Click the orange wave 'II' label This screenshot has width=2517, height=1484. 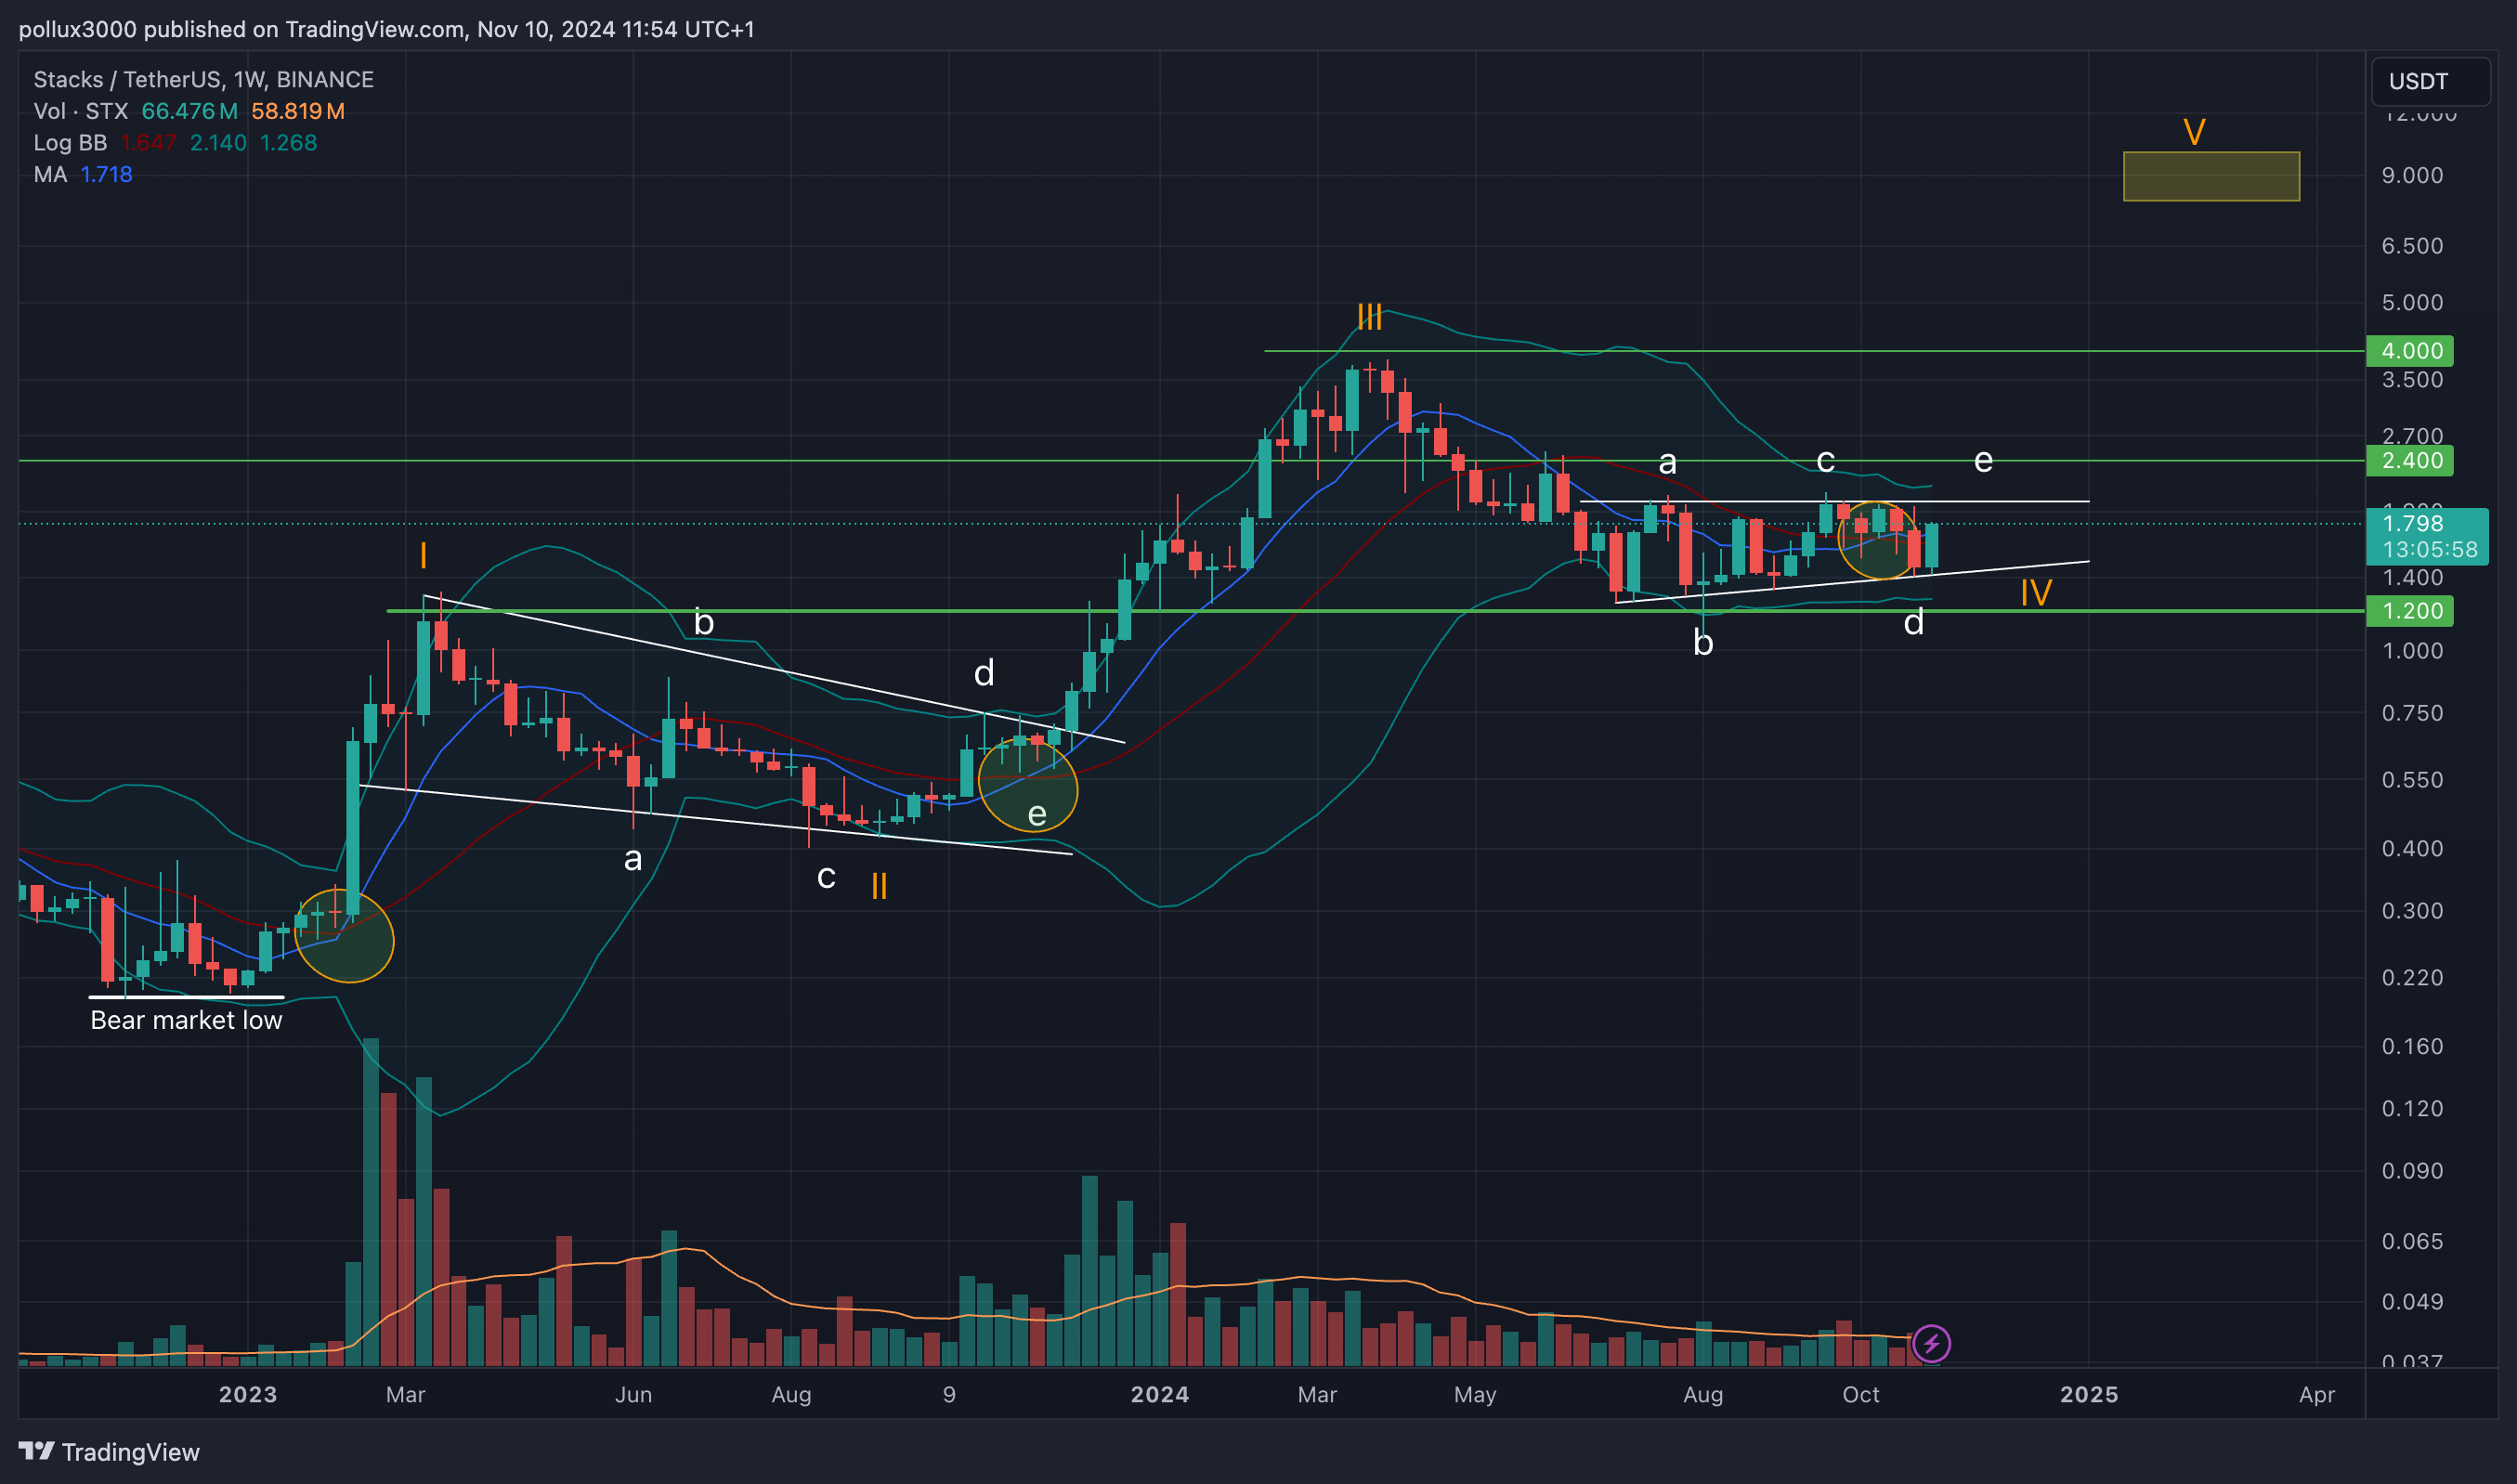coord(879,886)
